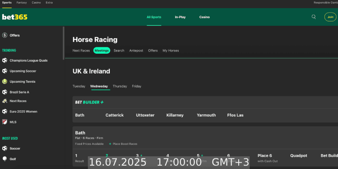This screenshot has width=338, height=169.
Task: Open Brazil Serie A from Trending
Action: [19, 92]
